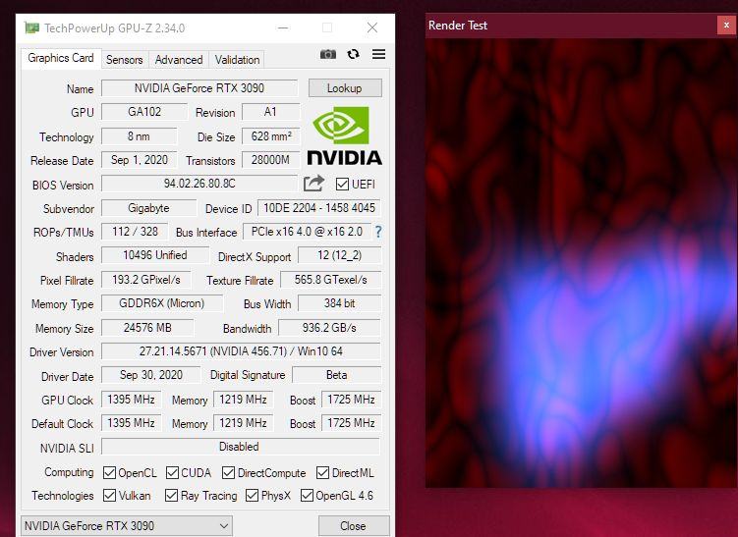Click the Name field NVIDIA GeForce RTX 3090

tap(199, 88)
